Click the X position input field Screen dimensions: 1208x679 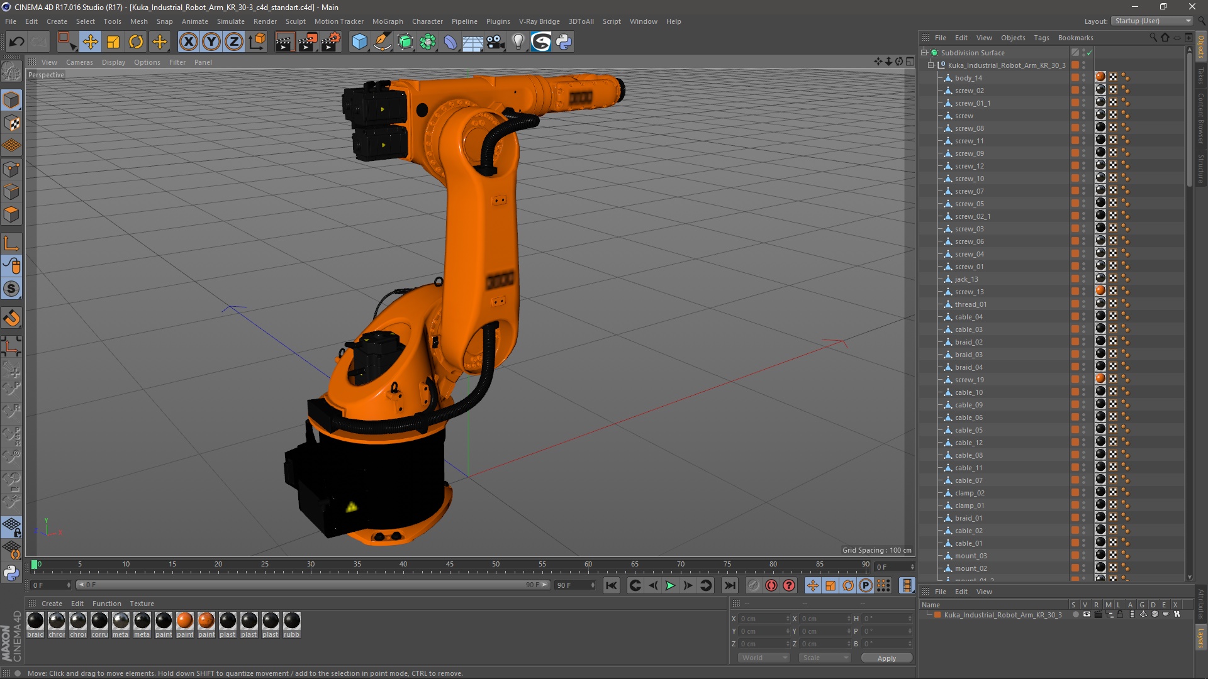pos(764,619)
